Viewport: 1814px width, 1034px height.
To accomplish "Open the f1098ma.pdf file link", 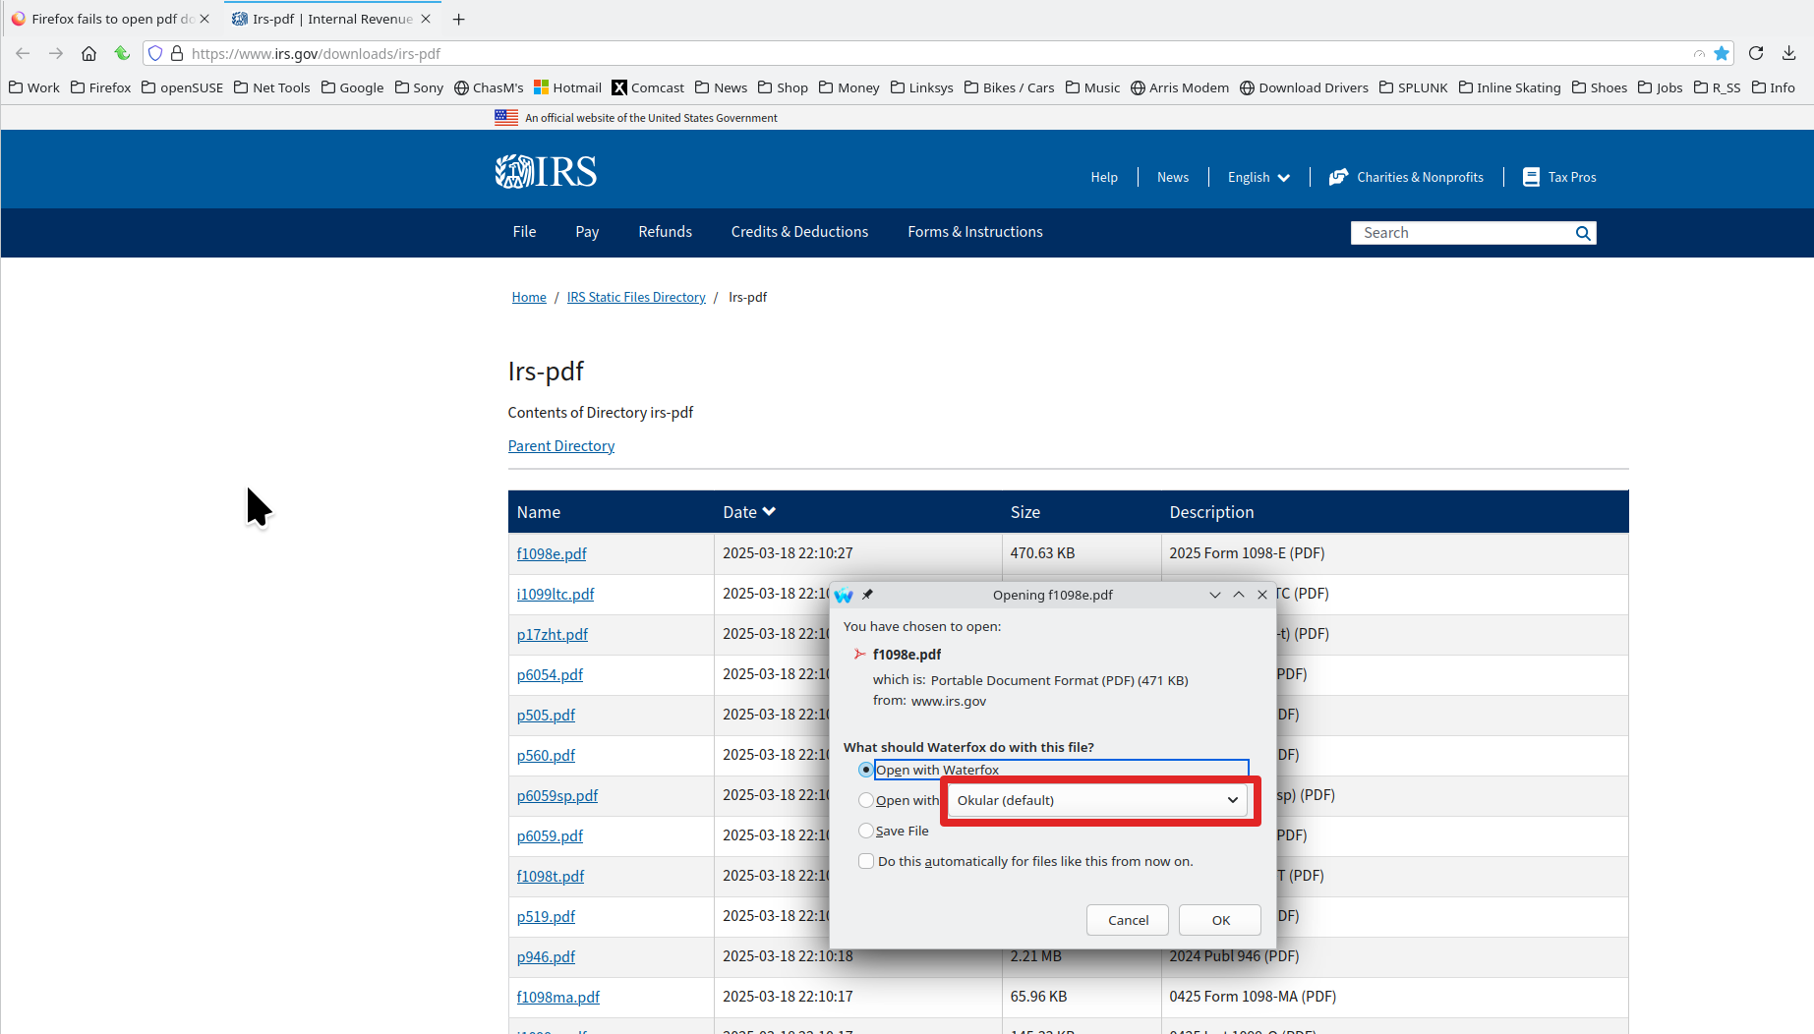I will pyautogui.click(x=558, y=997).
